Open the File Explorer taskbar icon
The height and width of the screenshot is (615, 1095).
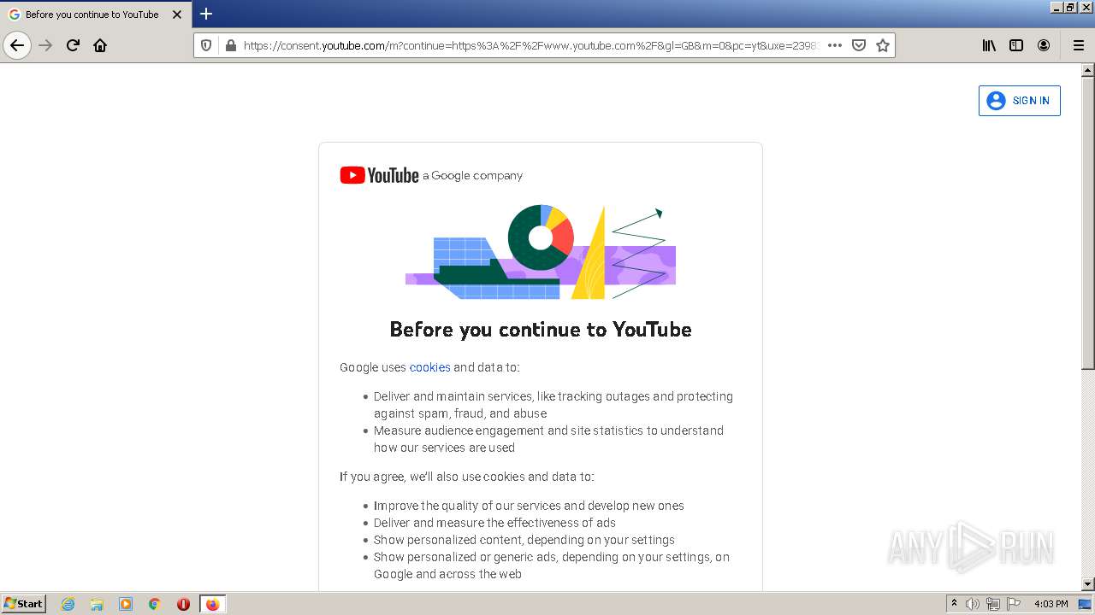pyautogui.click(x=97, y=604)
